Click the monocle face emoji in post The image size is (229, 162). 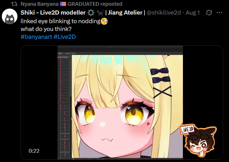coord(104,21)
